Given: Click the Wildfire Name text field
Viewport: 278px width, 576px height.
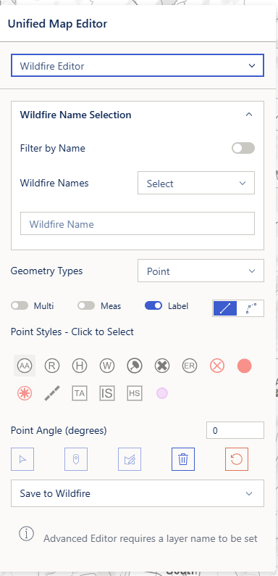Looking at the screenshot, I should [x=138, y=223].
